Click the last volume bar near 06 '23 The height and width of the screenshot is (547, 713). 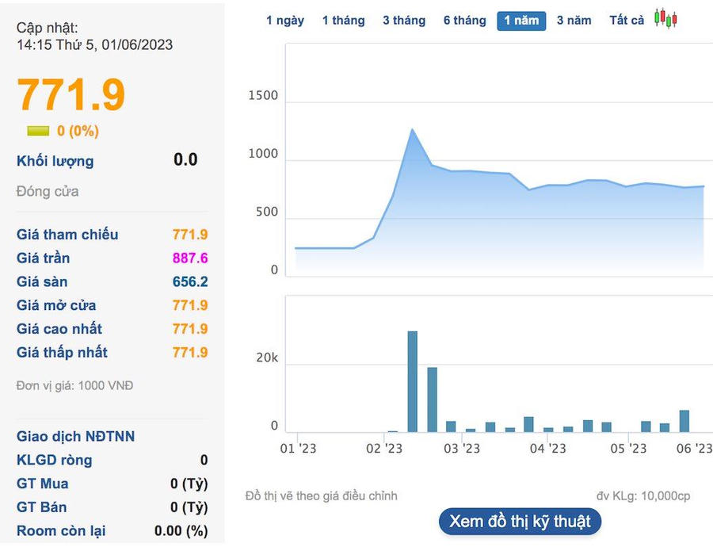click(684, 421)
